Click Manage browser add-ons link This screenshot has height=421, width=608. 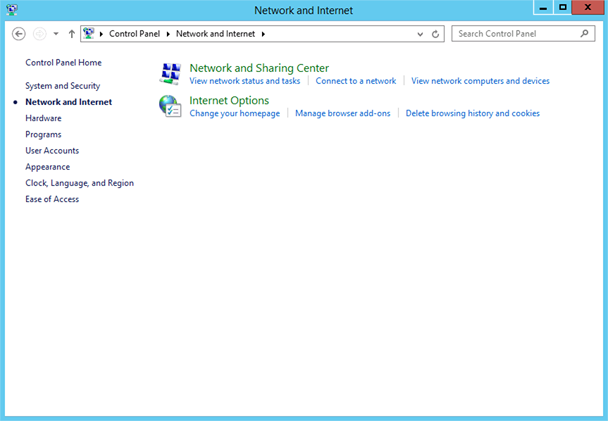coord(342,113)
